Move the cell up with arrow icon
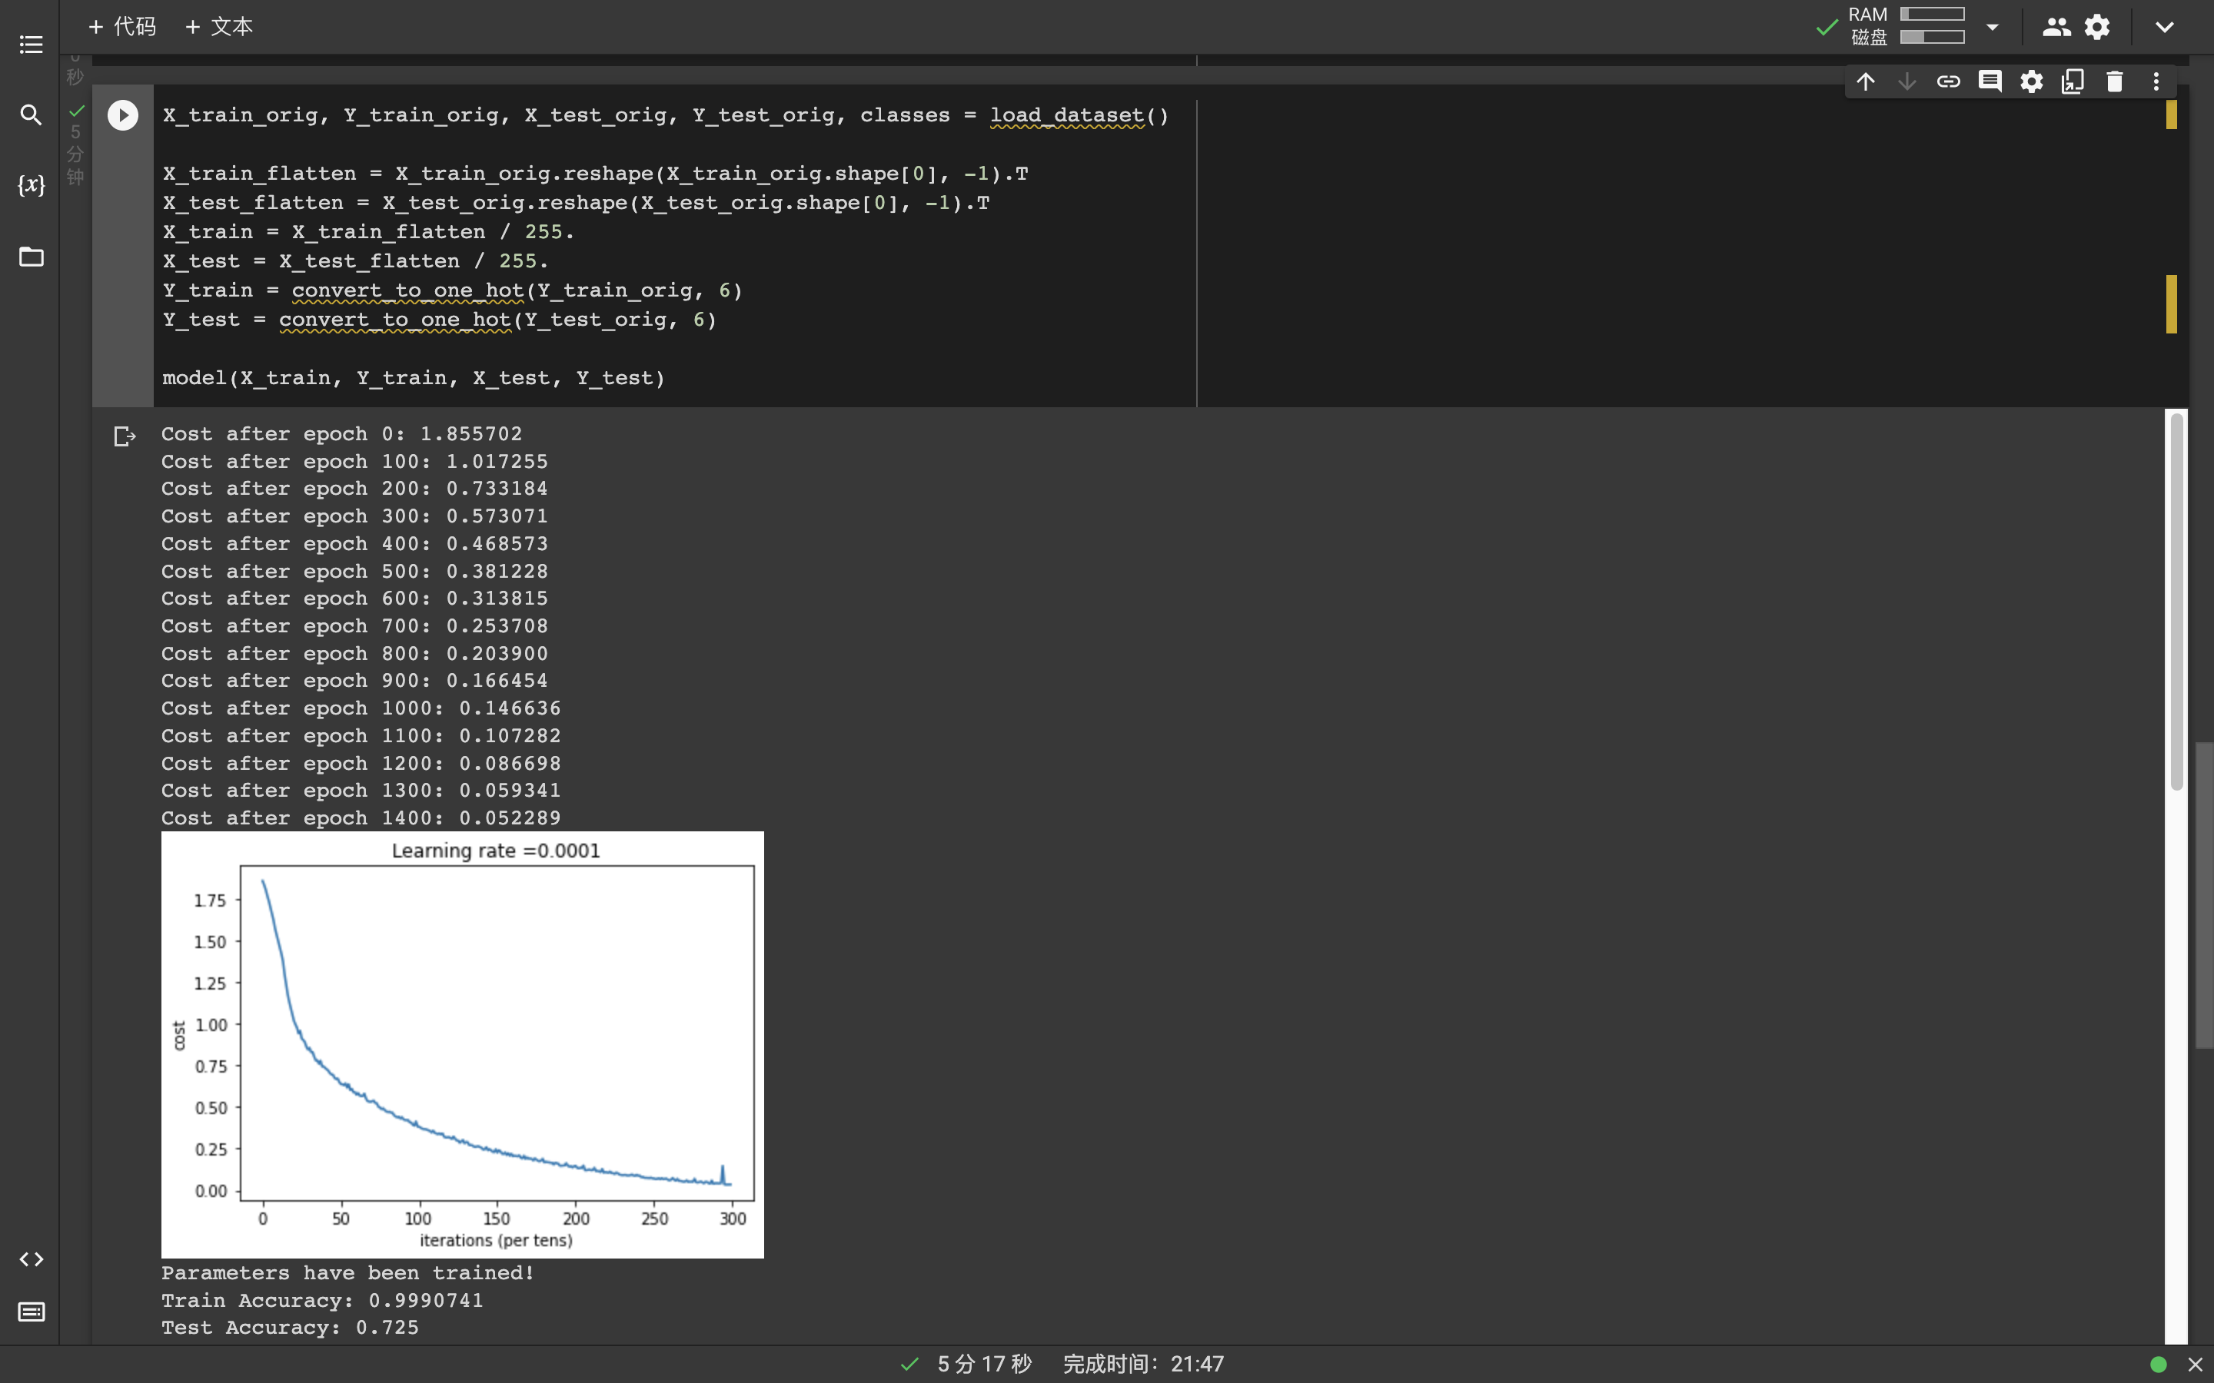Screen dimensions: 2214x1383 [x=1866, y=82]
